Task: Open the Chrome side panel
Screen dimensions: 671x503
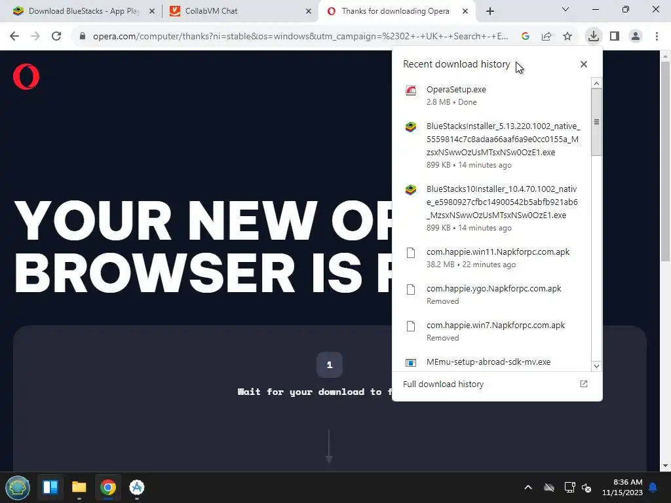Action: [x=615, y=37]
